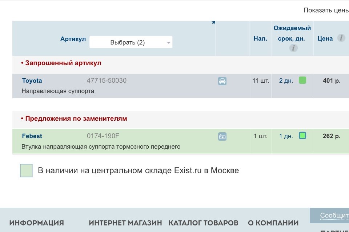Click the sort arrow in the table header corner
The image size is (349, 232).
tap(214, 22)
